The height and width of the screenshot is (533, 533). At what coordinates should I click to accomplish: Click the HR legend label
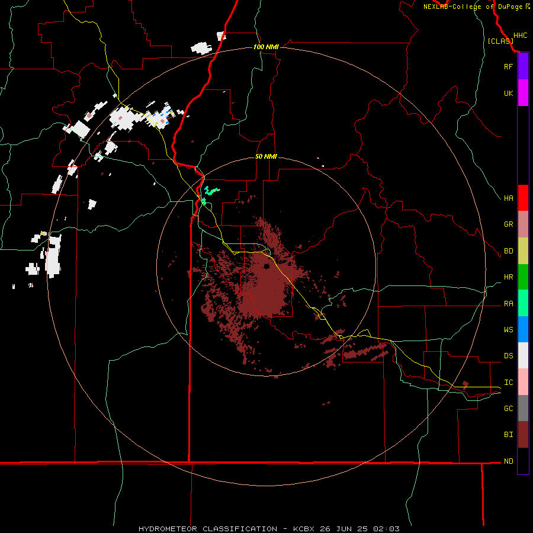pyautogui.click(x=508, y=277)
